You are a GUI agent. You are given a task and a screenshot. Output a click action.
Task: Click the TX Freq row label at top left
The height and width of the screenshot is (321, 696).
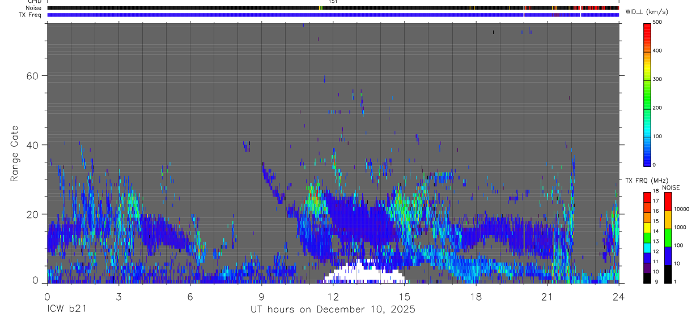[x=31, y=15]
